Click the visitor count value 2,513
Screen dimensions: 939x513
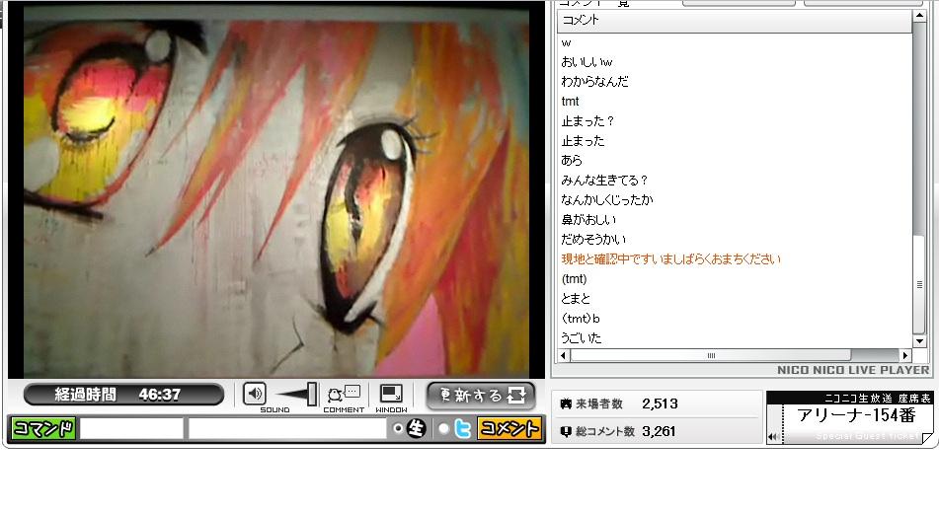tap(660, 404)
